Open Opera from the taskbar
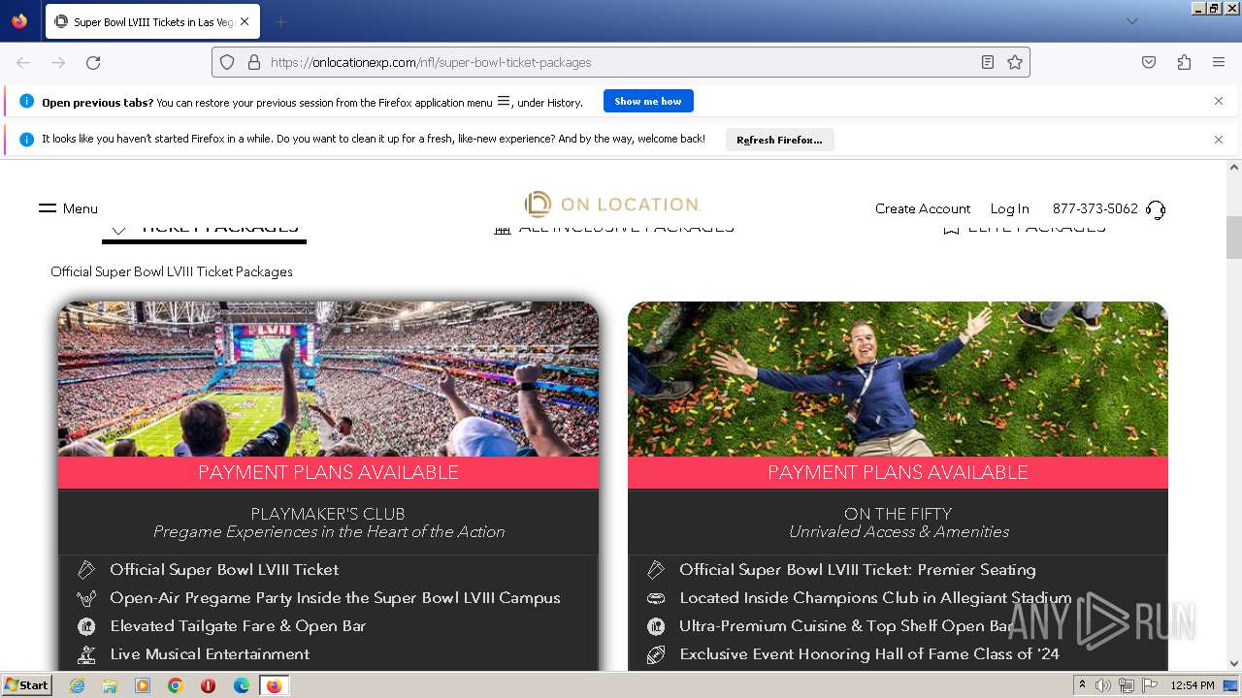Screen dimensions: 1242x698 tap(209, 685)
